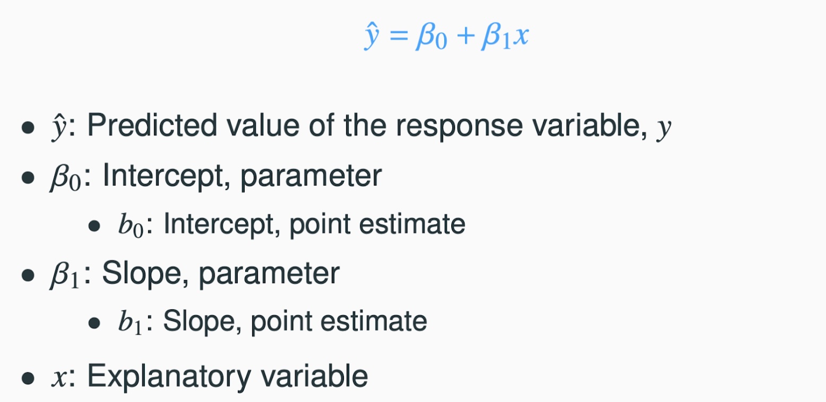Image resolution: width=826 pixels, height=402 pixels.
Task: Click the "Slope, point estimate" text
Action: click(x=295, y=321)
